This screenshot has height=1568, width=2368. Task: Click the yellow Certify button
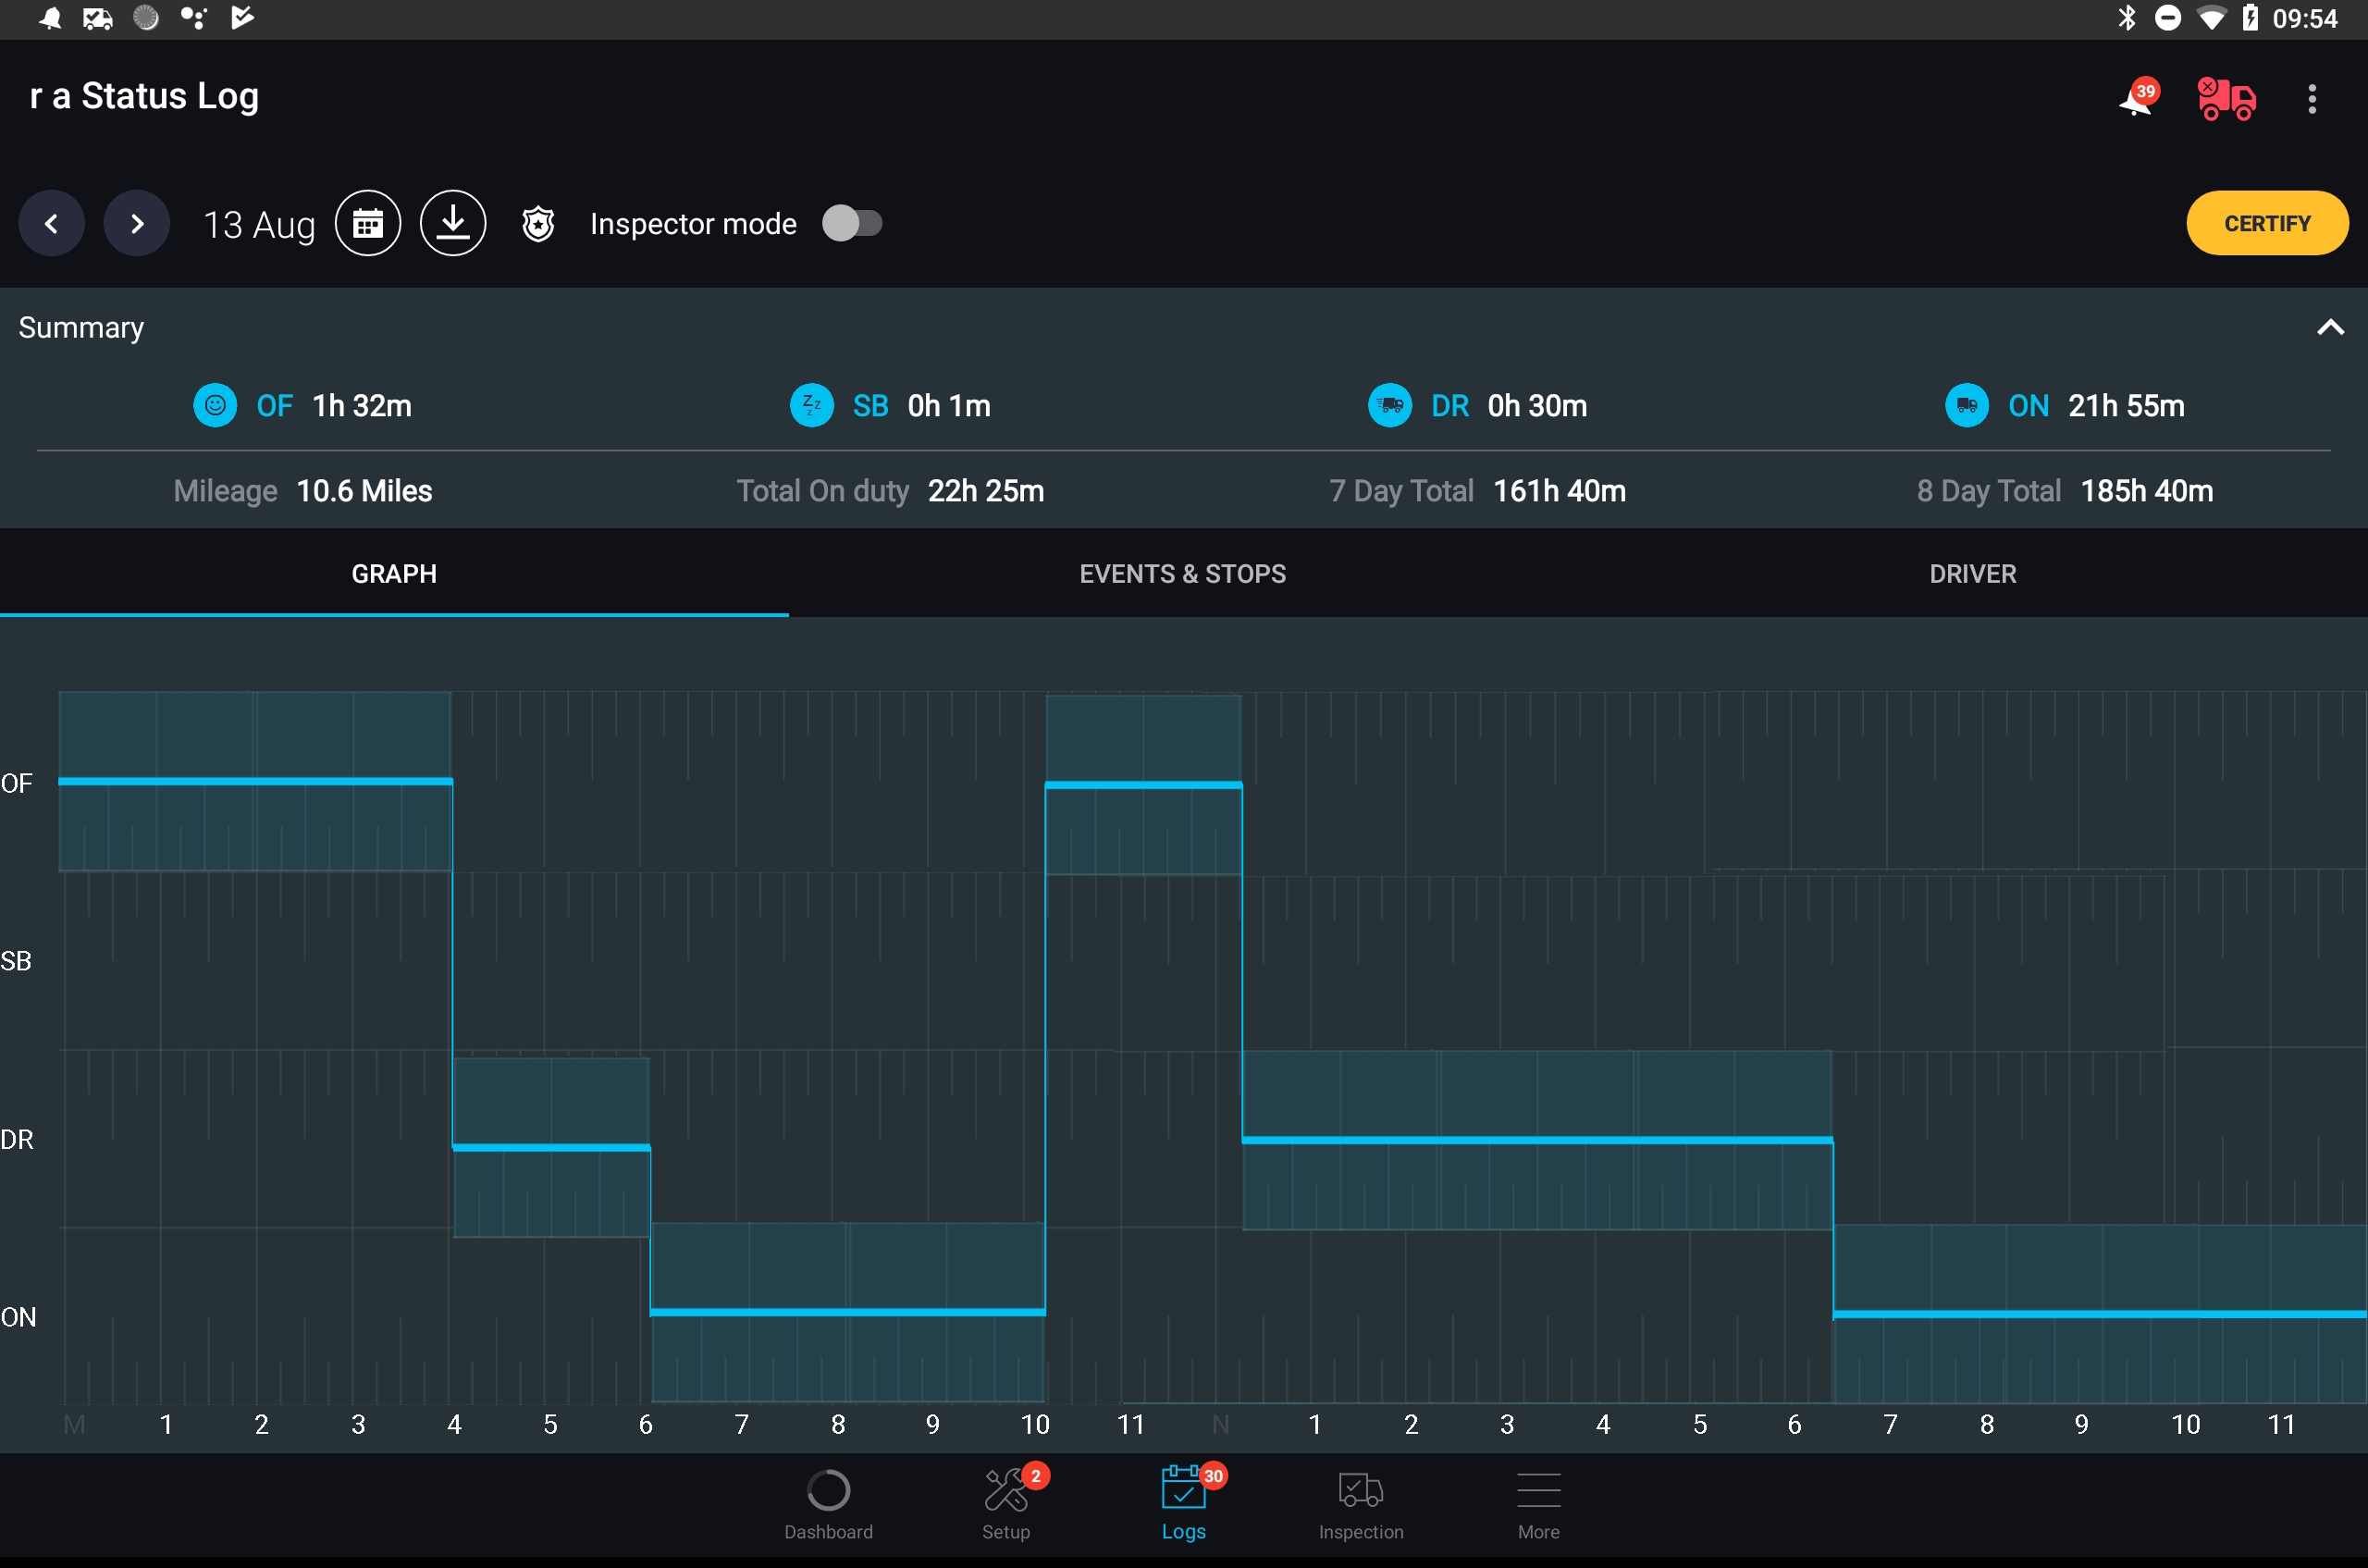2267,223
